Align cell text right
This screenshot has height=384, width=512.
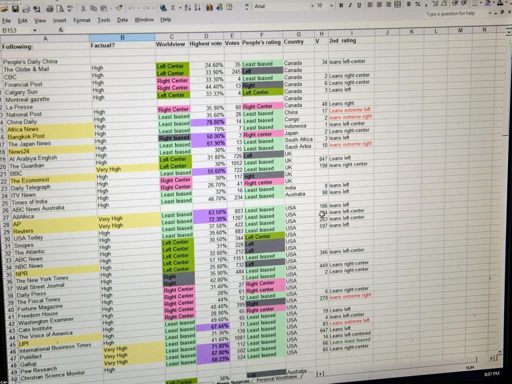coord(388,4)
